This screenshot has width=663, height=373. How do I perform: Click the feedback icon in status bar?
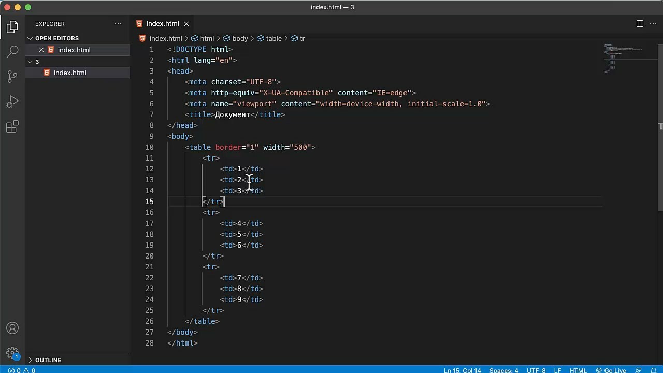pyautogui.click(x=640, y=370)
